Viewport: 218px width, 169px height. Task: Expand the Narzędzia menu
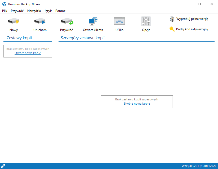pyautogui.click(x=34, y=11)
